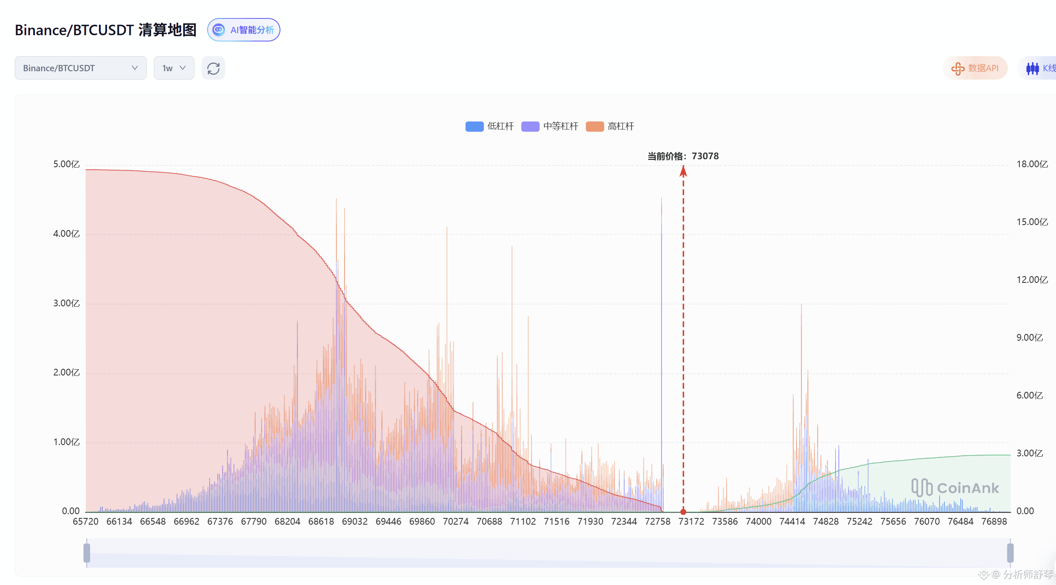The image size is (1056, 585).
Task: Click the data API plug icon
Action: (957, 68)
